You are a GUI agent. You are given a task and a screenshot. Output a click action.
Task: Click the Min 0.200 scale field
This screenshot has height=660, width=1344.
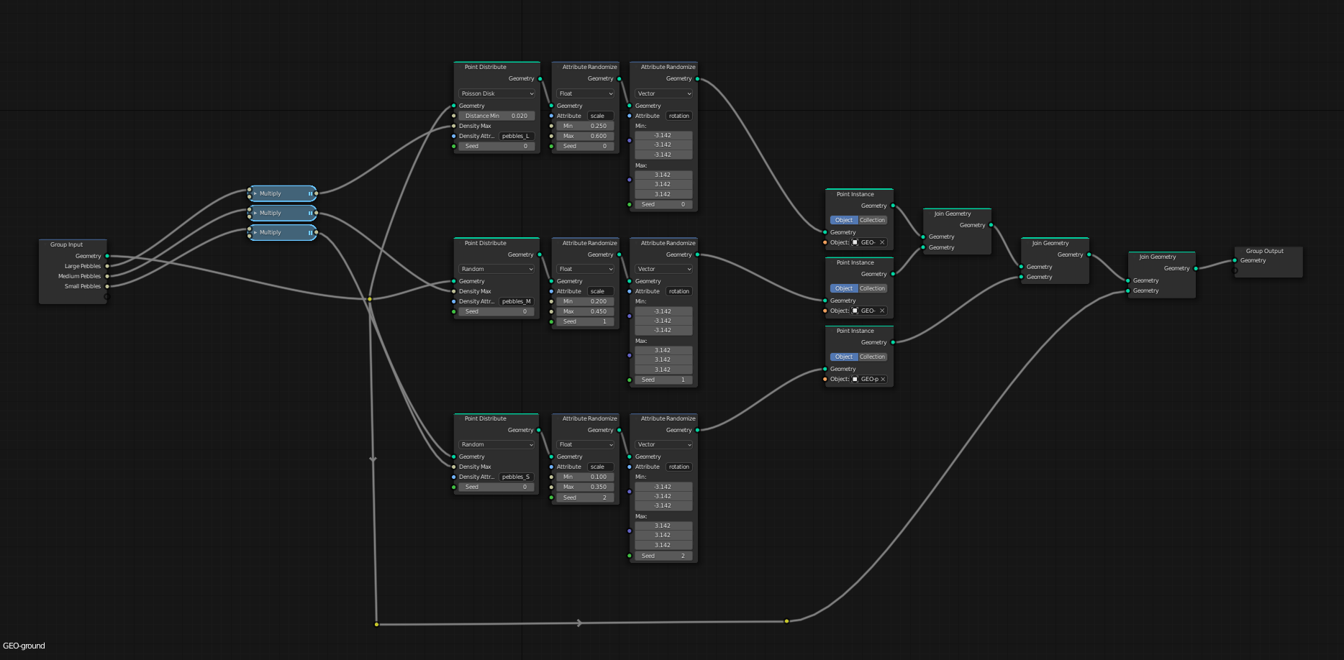[586, 301]
